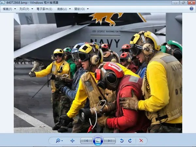Viewport: 196px width, 147px height.
Task: Open the blue help question mark
Action: click(x=191, y=9)
